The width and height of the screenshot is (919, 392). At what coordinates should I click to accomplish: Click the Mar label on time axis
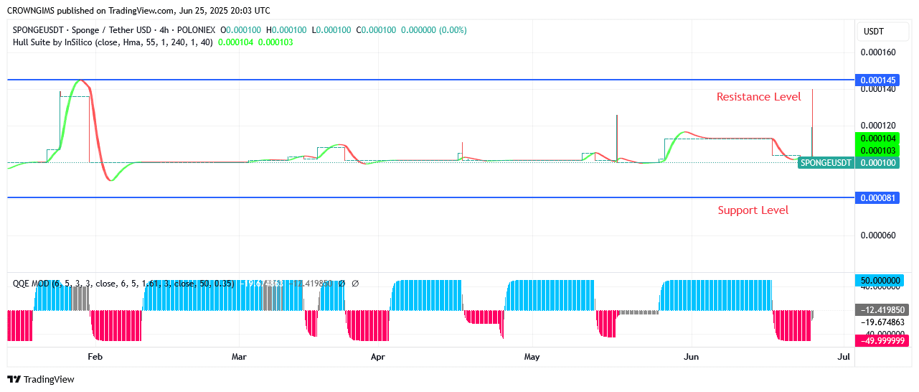point(240,357)
